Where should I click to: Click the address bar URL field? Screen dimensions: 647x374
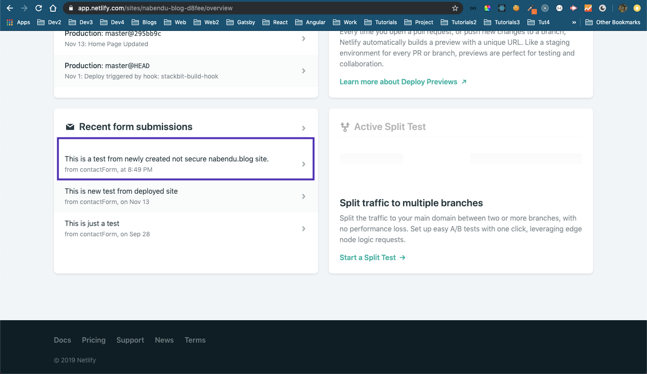tap(252, 8)
